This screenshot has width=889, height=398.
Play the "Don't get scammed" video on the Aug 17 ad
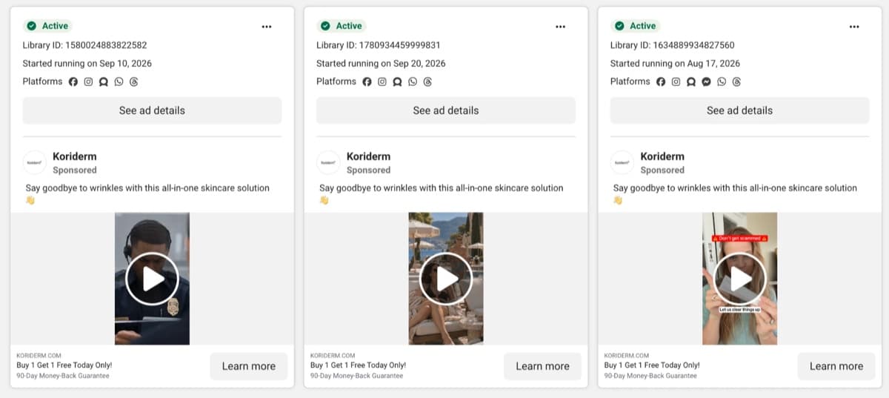[739, 279]
